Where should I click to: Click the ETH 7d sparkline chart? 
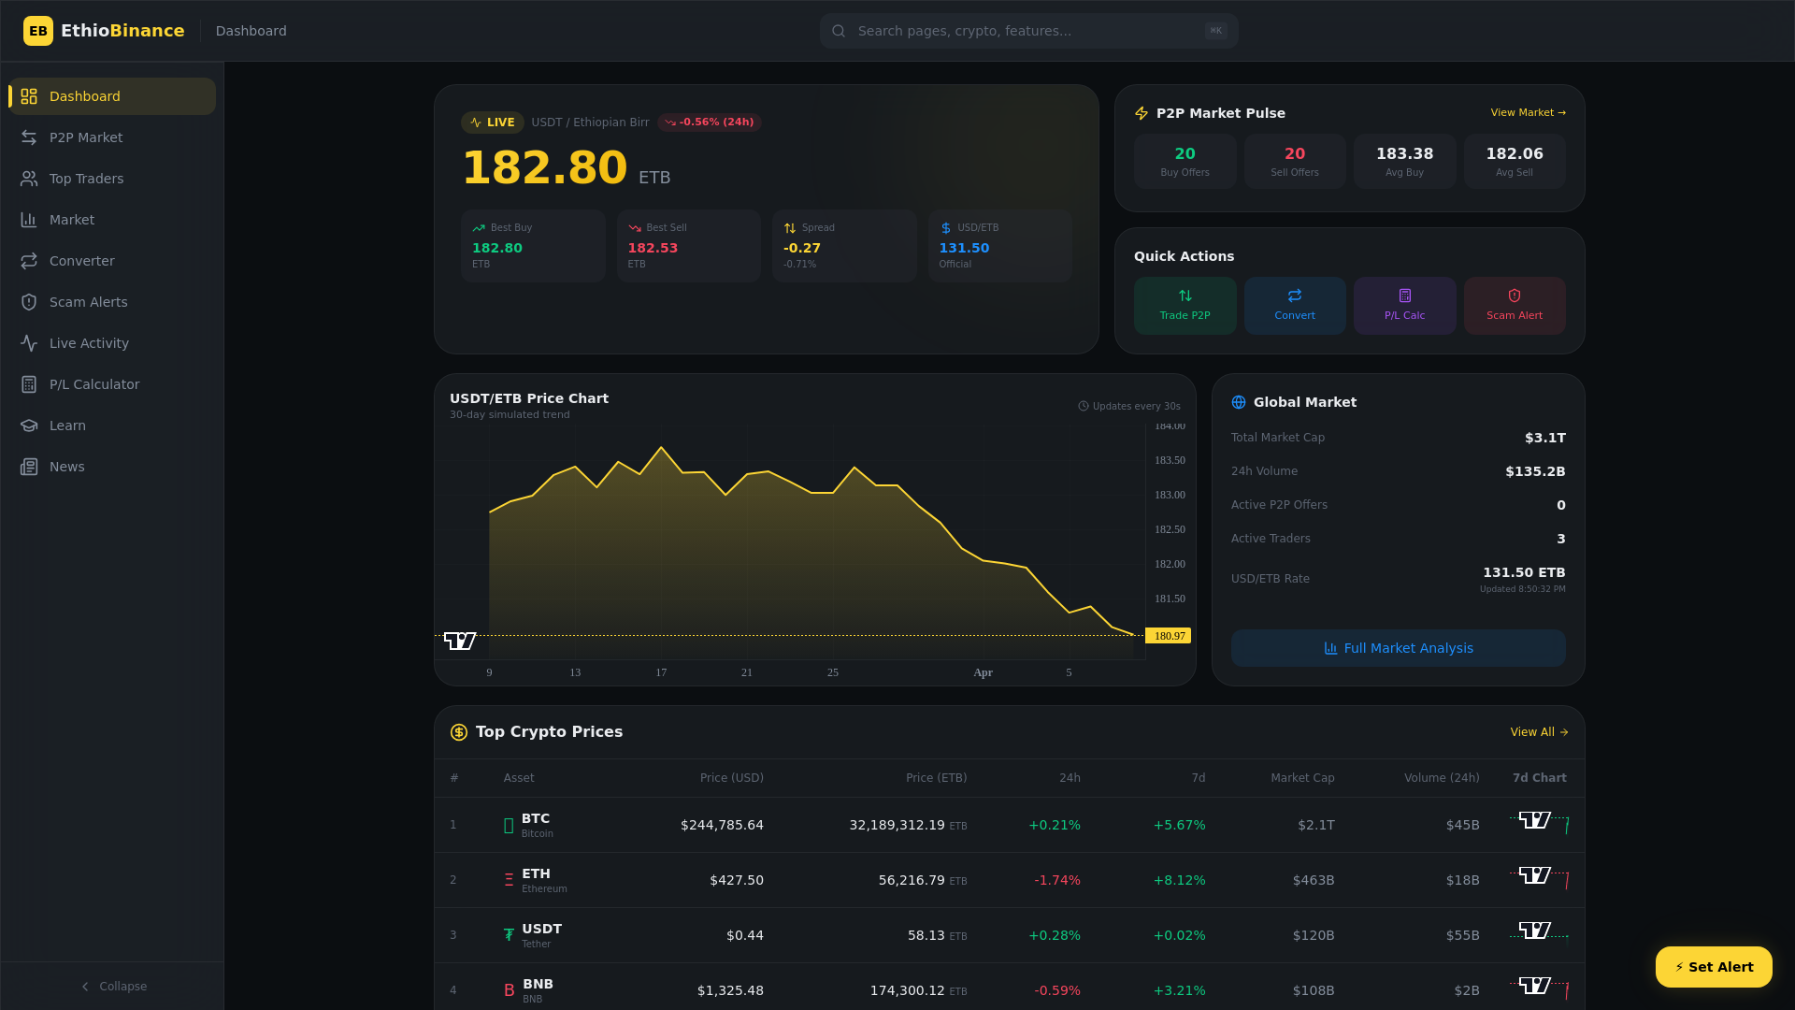1539,878
